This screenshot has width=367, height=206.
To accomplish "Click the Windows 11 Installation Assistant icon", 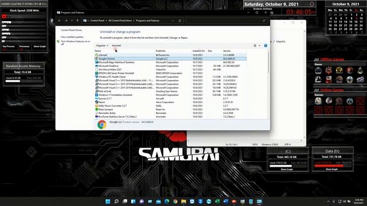I will pyautogui.click(x=96, y=95).
